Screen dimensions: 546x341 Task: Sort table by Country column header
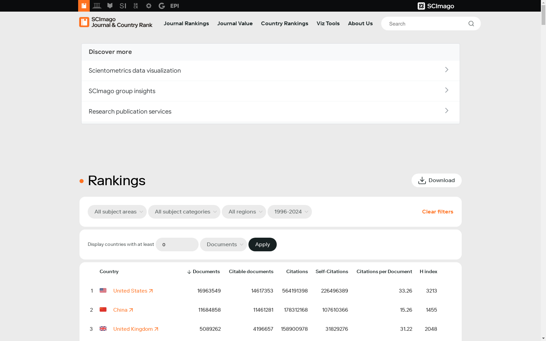[109, 272]
